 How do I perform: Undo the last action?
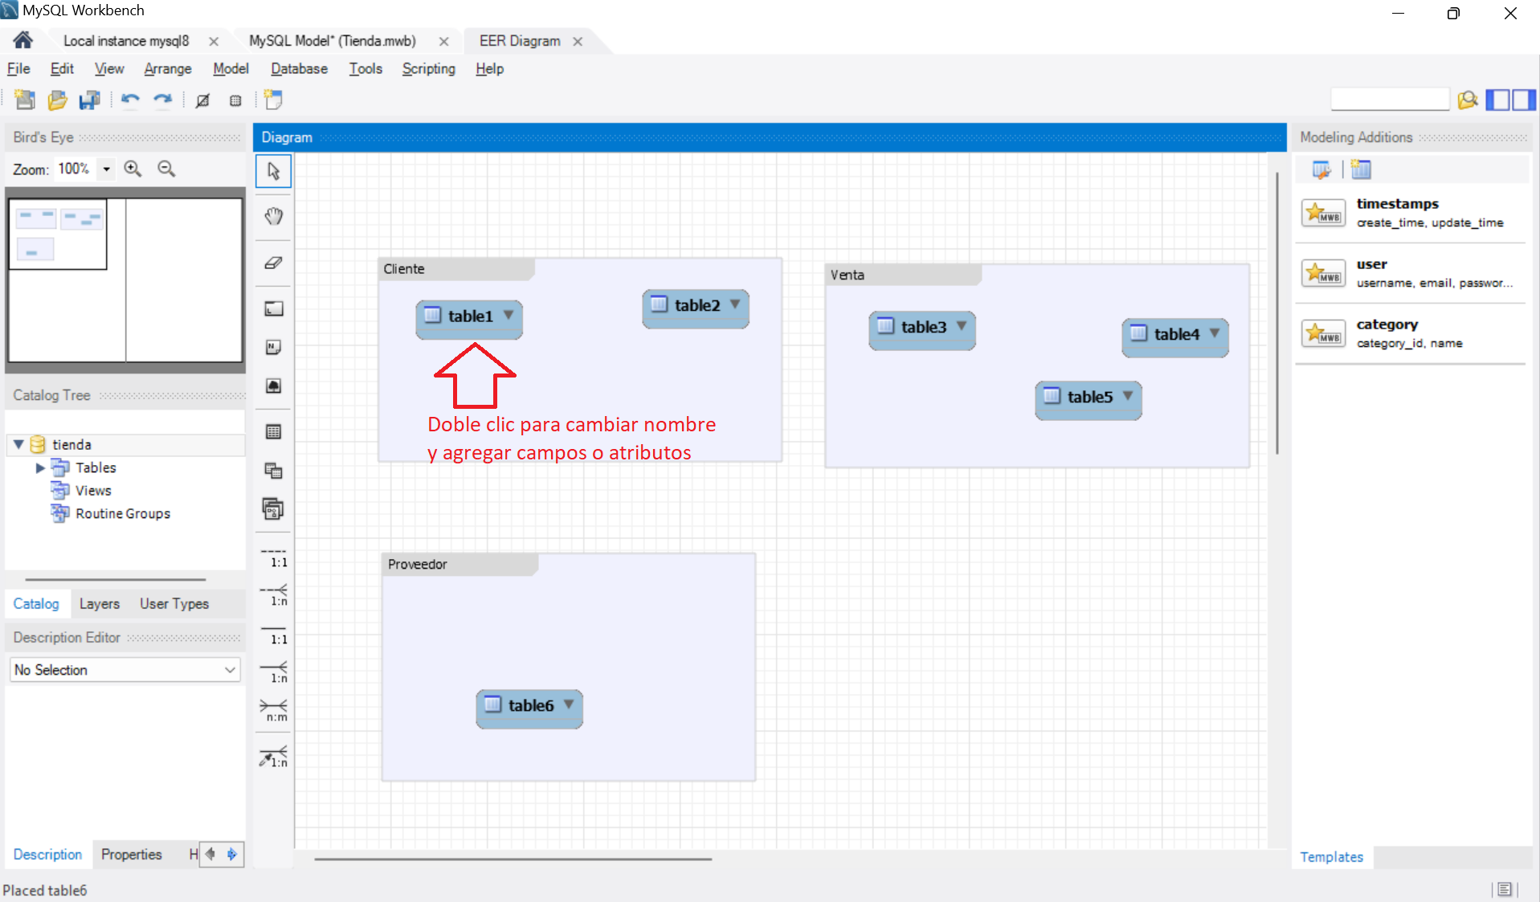130,100
